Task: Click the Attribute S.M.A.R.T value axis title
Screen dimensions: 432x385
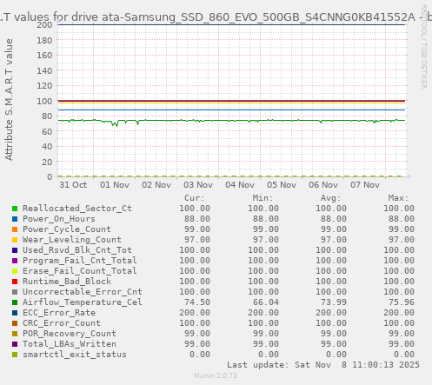Action: pyautogui.click(x=9, y=100)
